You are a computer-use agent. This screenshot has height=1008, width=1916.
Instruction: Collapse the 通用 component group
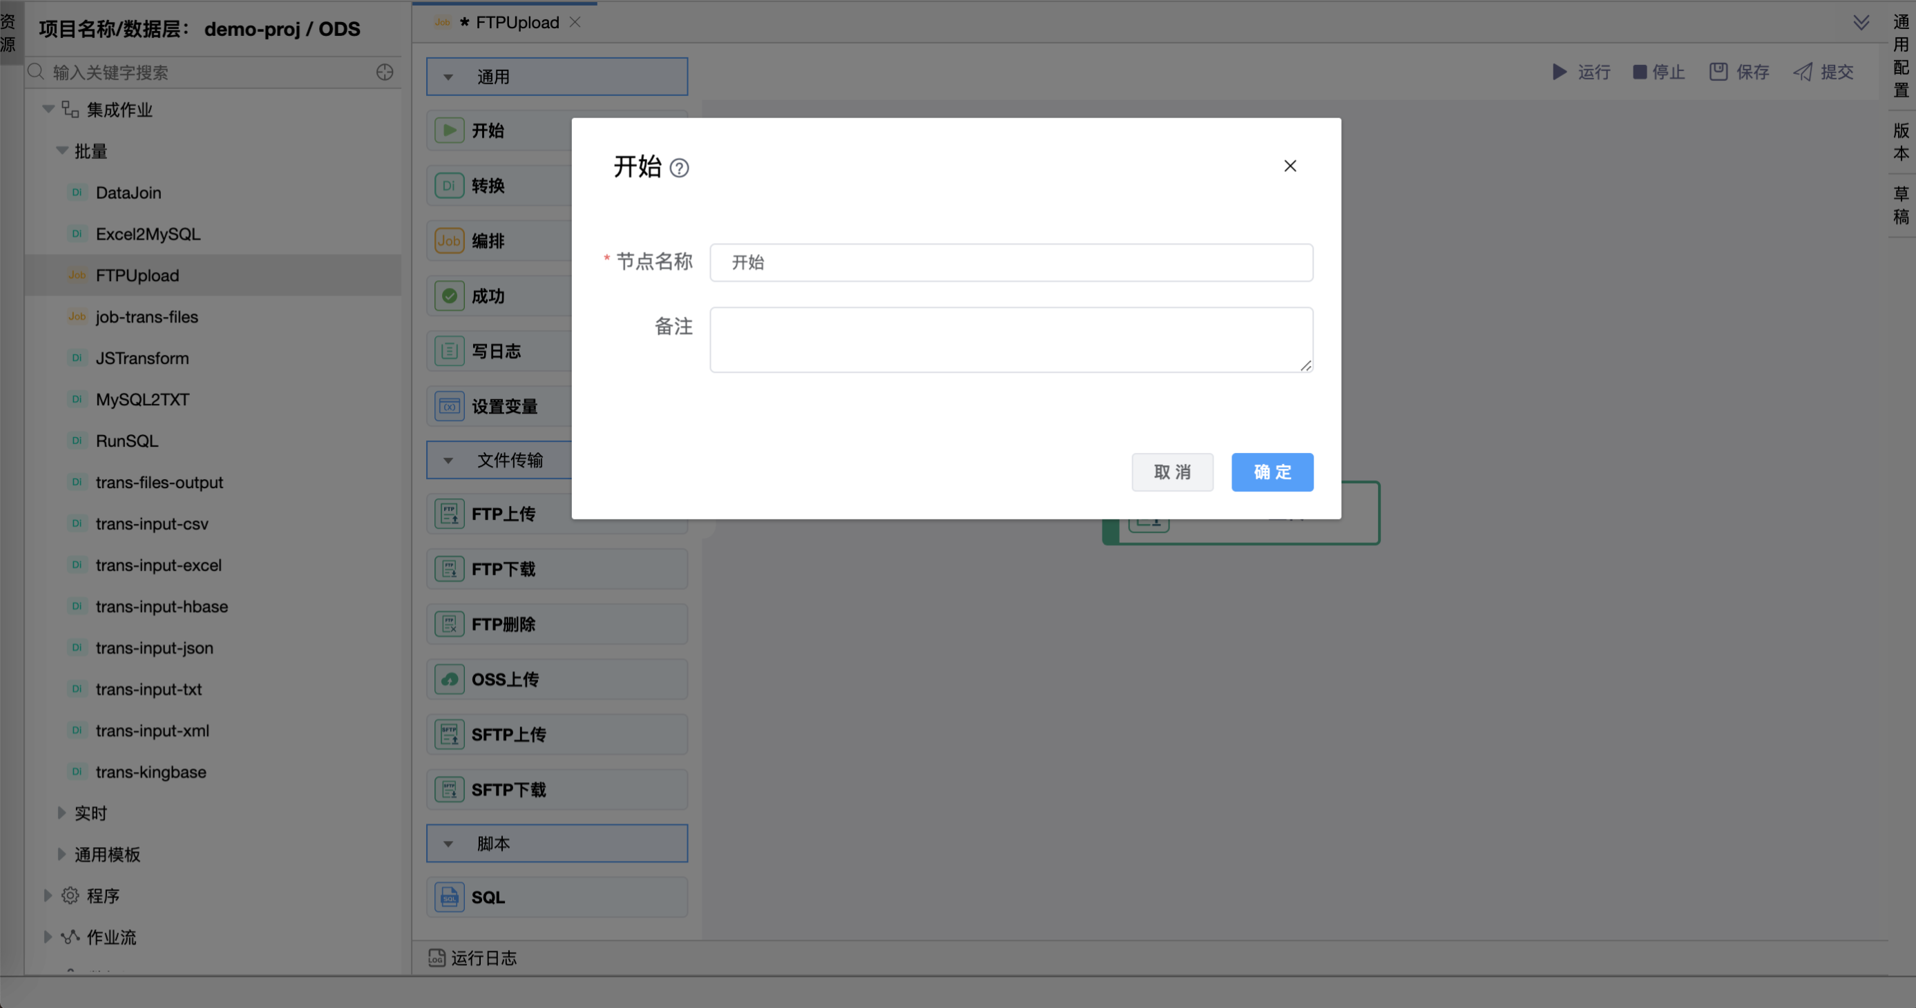[448, 77]
